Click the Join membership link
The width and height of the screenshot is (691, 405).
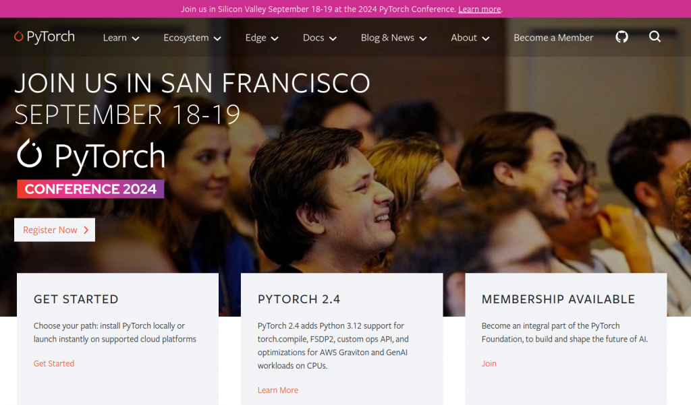[x=489, y=364]
